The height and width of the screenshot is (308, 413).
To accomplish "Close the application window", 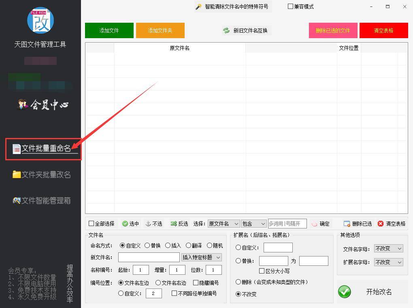I will (x=405, y=6).
